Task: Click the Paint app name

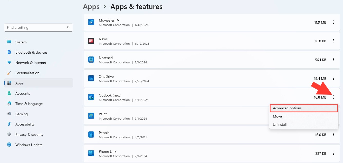Action: [103, 114]
